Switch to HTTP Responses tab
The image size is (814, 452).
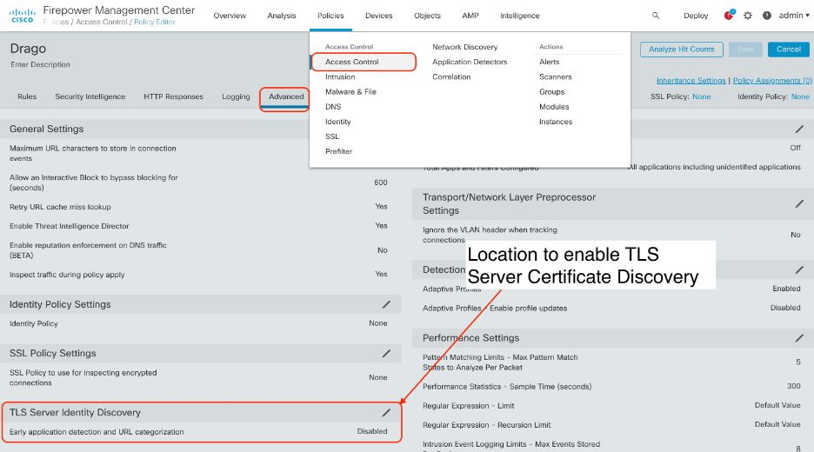tap(173, 96)
